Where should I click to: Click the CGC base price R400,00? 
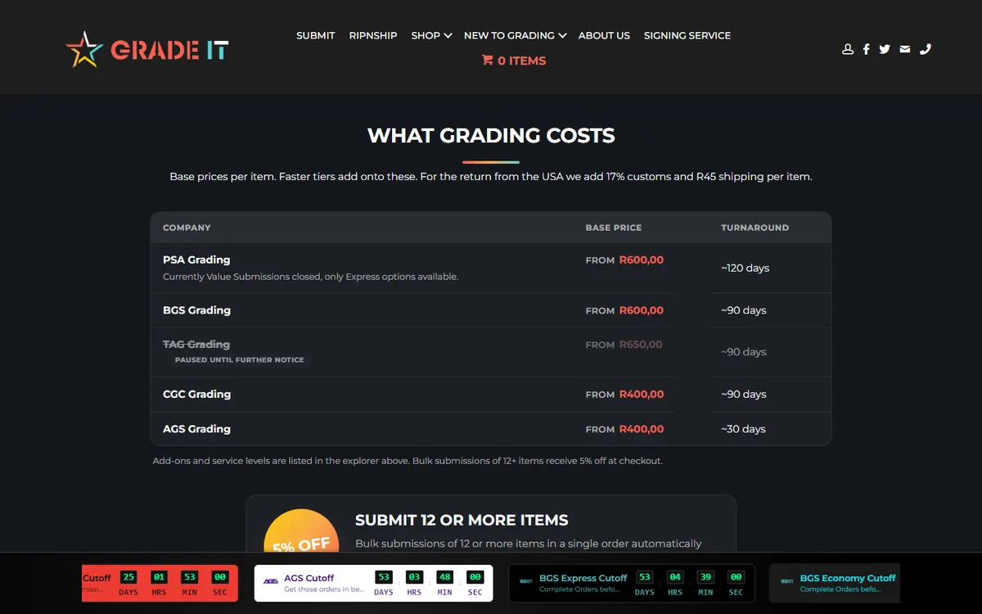pos(642,395)
